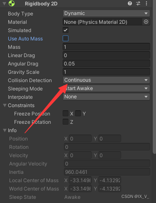Open Physics Material 2D object picker

(146, 22)
